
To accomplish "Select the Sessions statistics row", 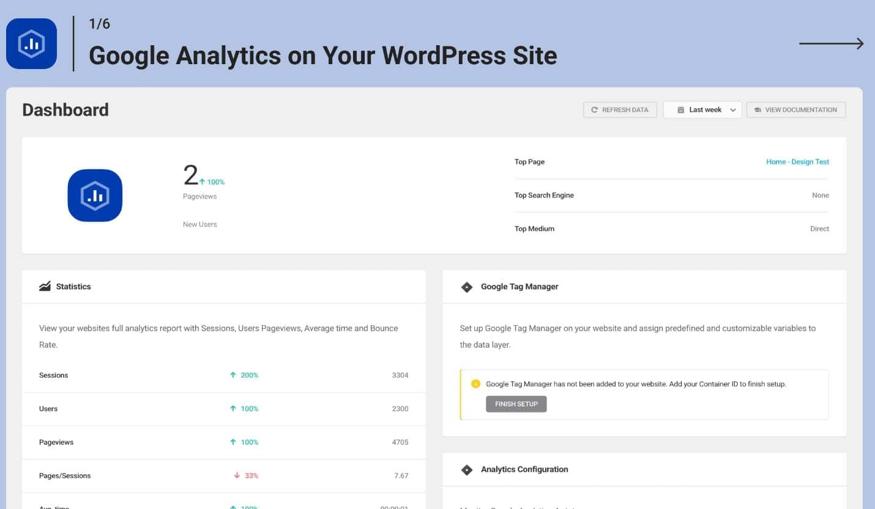I will tap(223, 375).
